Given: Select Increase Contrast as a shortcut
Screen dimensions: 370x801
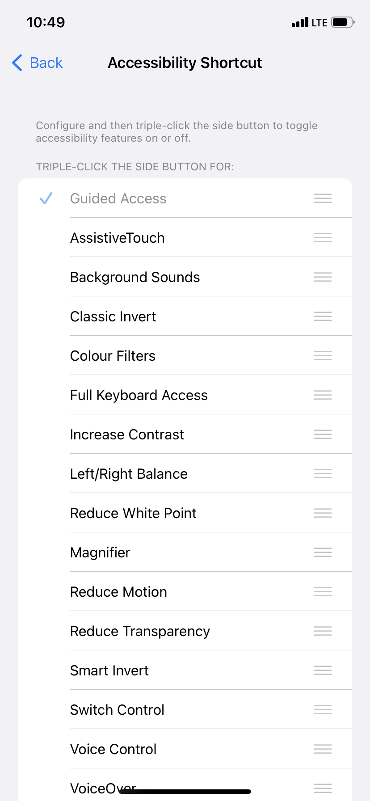Looking at the screenshot, I should coord(127,434).
